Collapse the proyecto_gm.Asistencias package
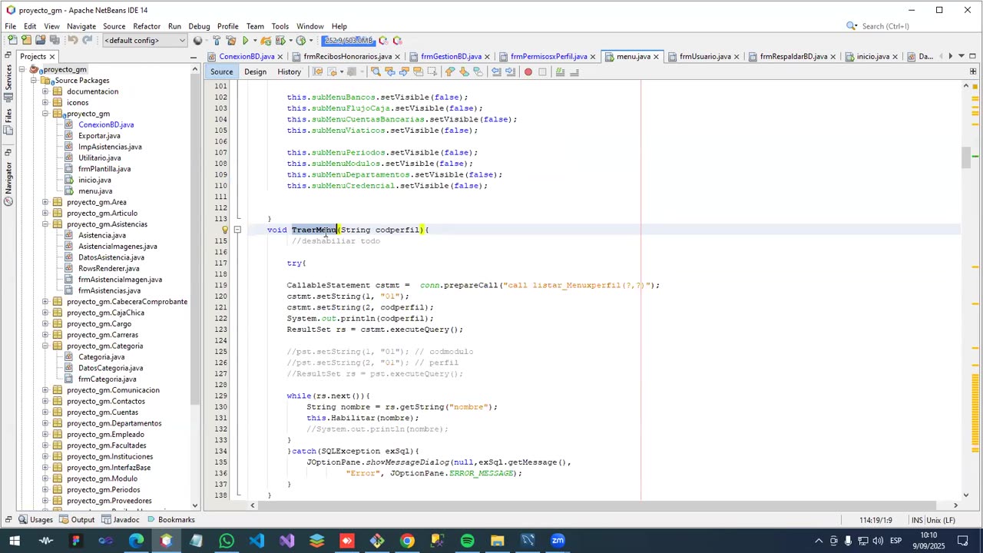983x553 pixels. 45,224
